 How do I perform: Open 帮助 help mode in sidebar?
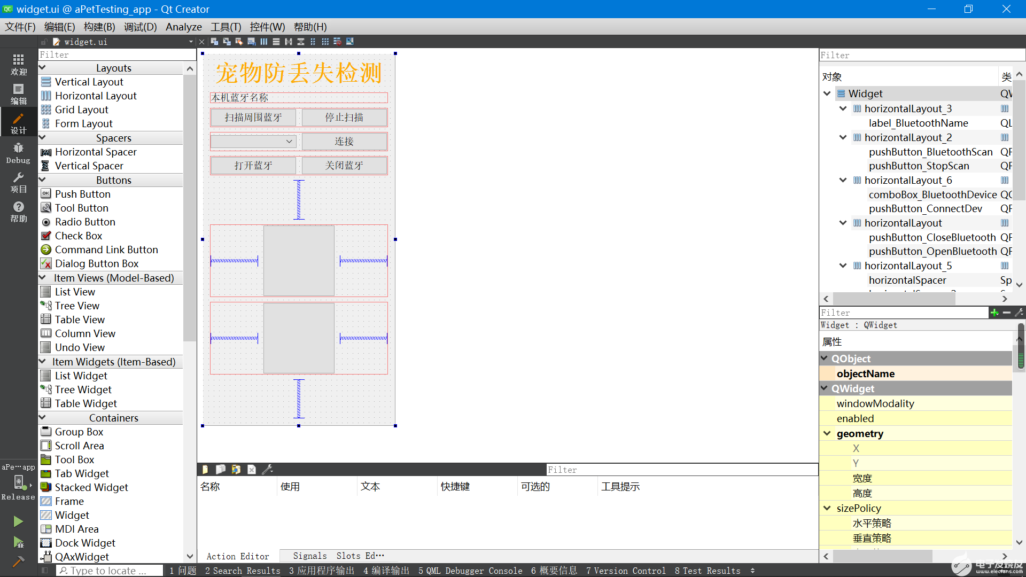tap(18, 212)
